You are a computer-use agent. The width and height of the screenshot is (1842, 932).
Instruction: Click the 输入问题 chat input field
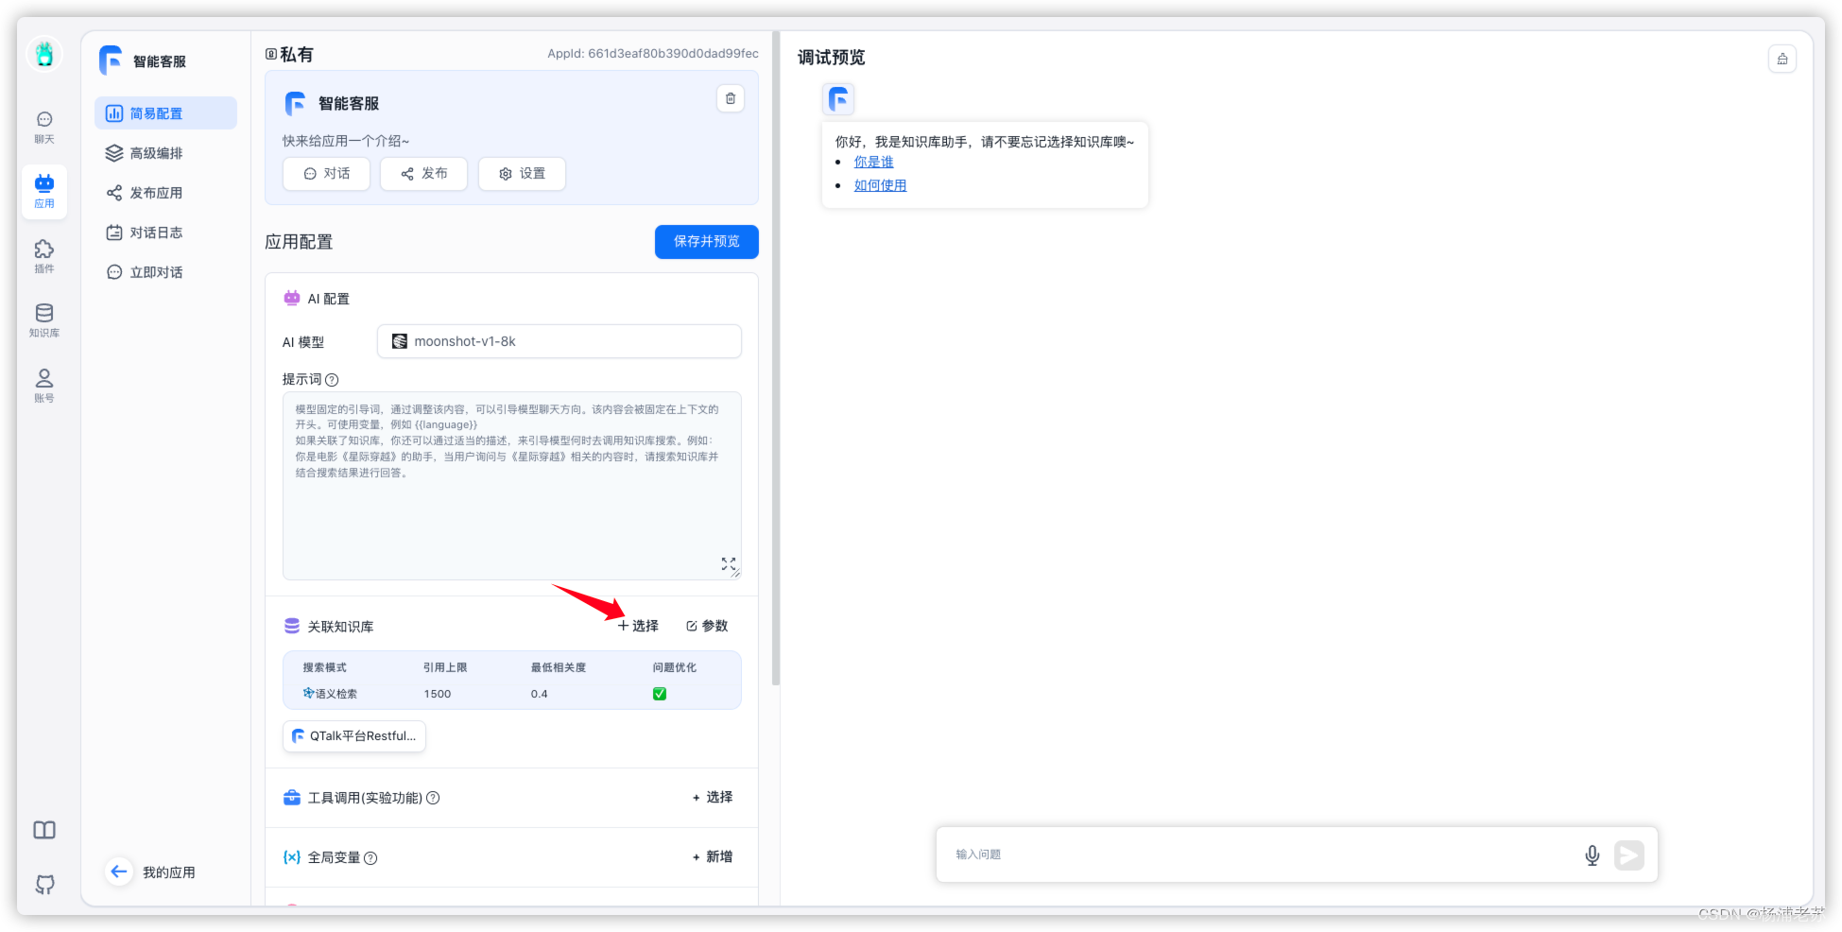(1262, 854)
